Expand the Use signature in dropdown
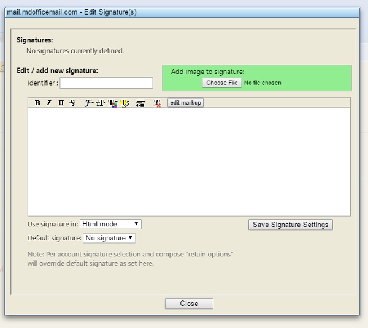This screenshot has height=328, width=368. click(x=110, y=225)
